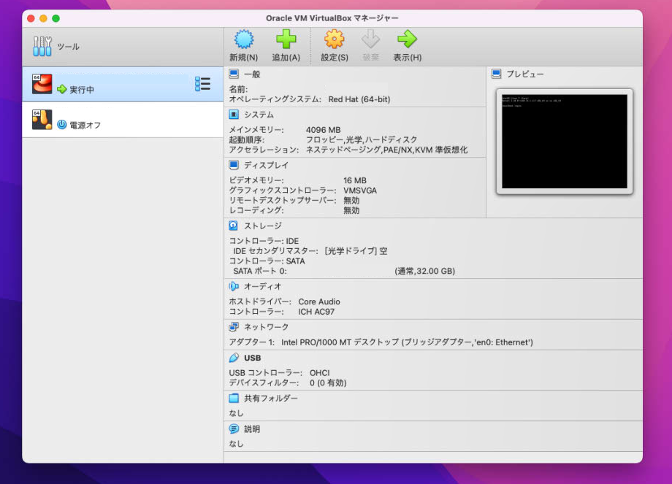The height and width of the screenshot is (484, 672).
Task: Click the 破棄 discard toolbar icon
Action: point(371,39)
